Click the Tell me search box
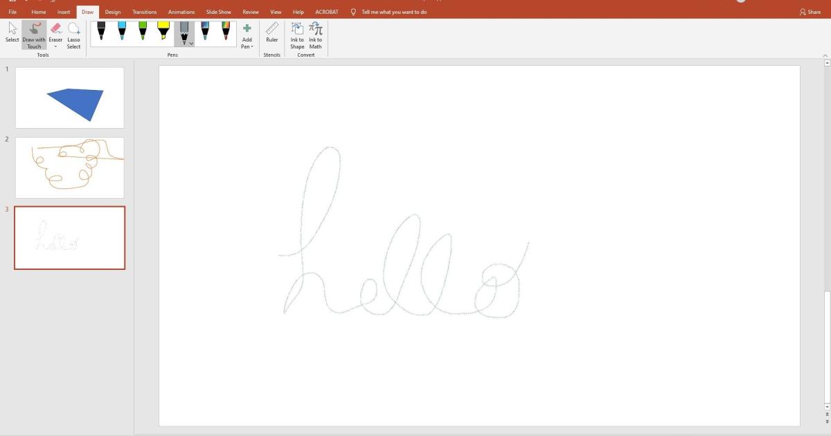 [393, 12]
